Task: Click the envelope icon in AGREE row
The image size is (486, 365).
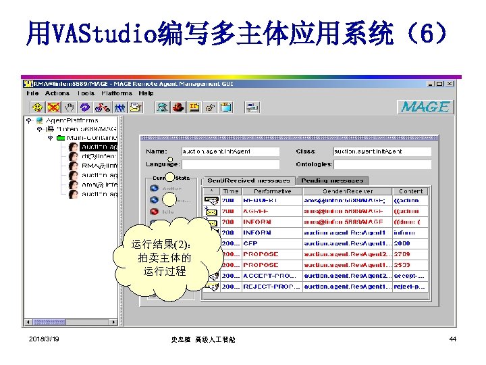Action: pyautogui.click(x=211, y=212)
